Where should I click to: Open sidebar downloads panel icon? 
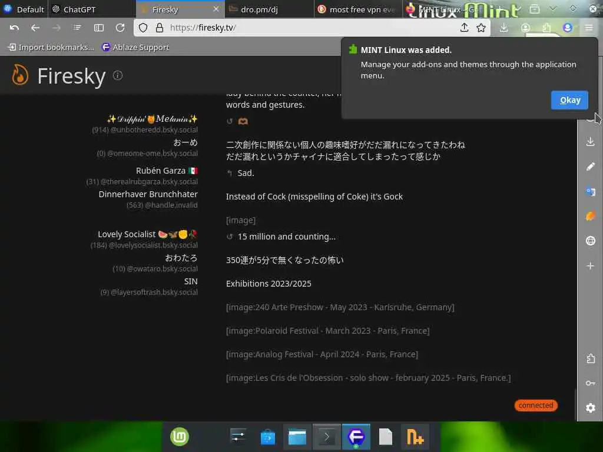pyautogui.click(x=590, y=141)
